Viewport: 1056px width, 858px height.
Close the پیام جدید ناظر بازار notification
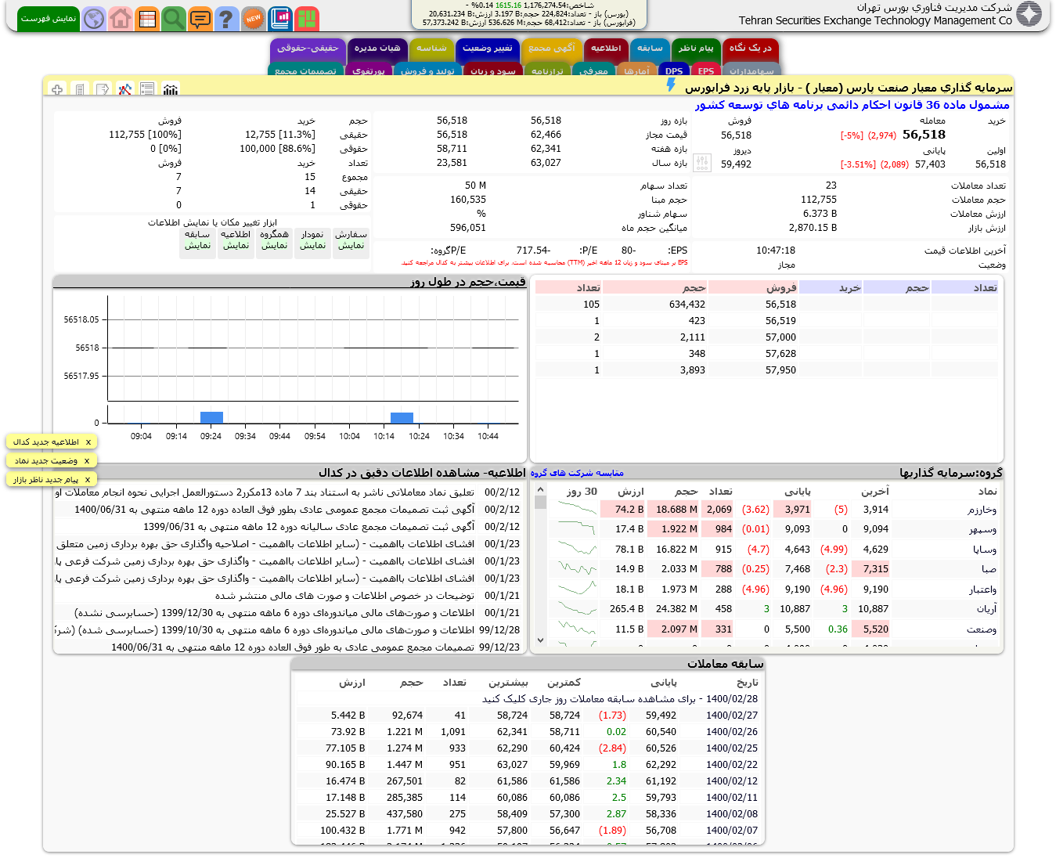coord(88,480)
